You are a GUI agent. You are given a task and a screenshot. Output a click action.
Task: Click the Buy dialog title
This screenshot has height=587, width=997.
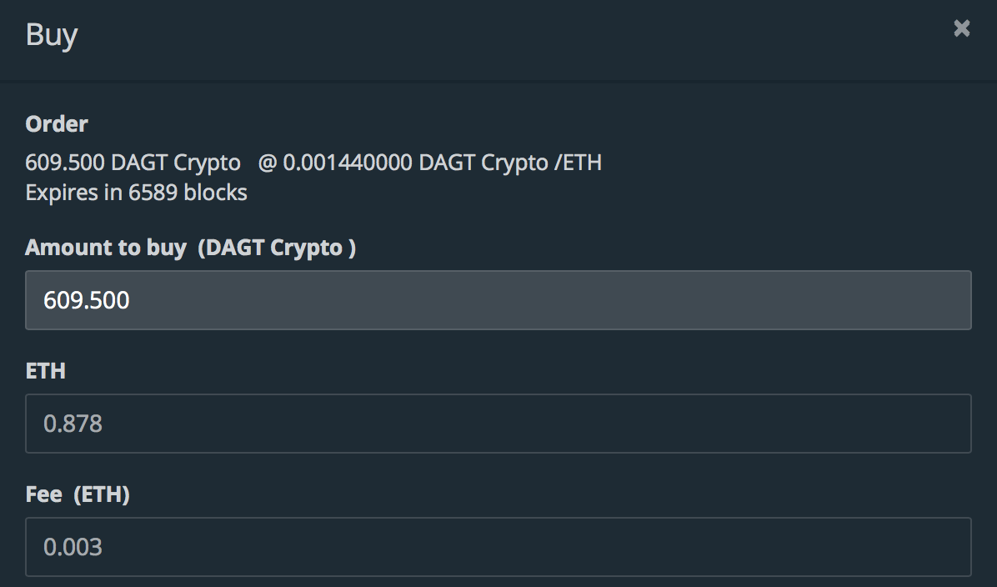tap(52, 36)
